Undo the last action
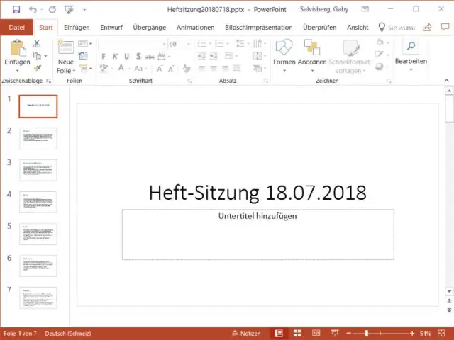454x340 pixels. click(x=33, y=9)
